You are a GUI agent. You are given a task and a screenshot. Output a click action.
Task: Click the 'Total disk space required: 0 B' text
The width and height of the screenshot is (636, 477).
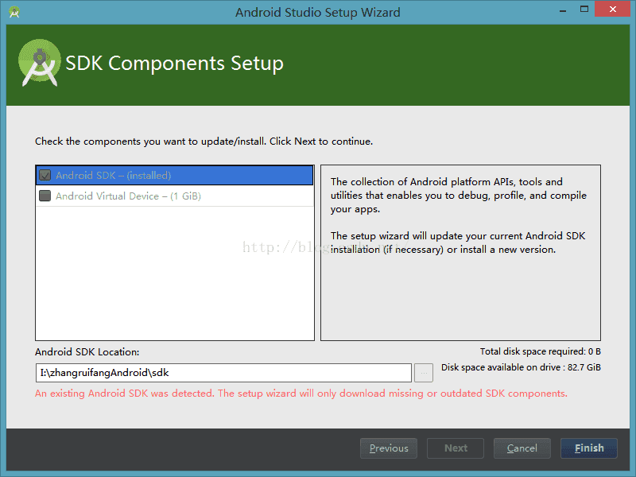[541, 351]
